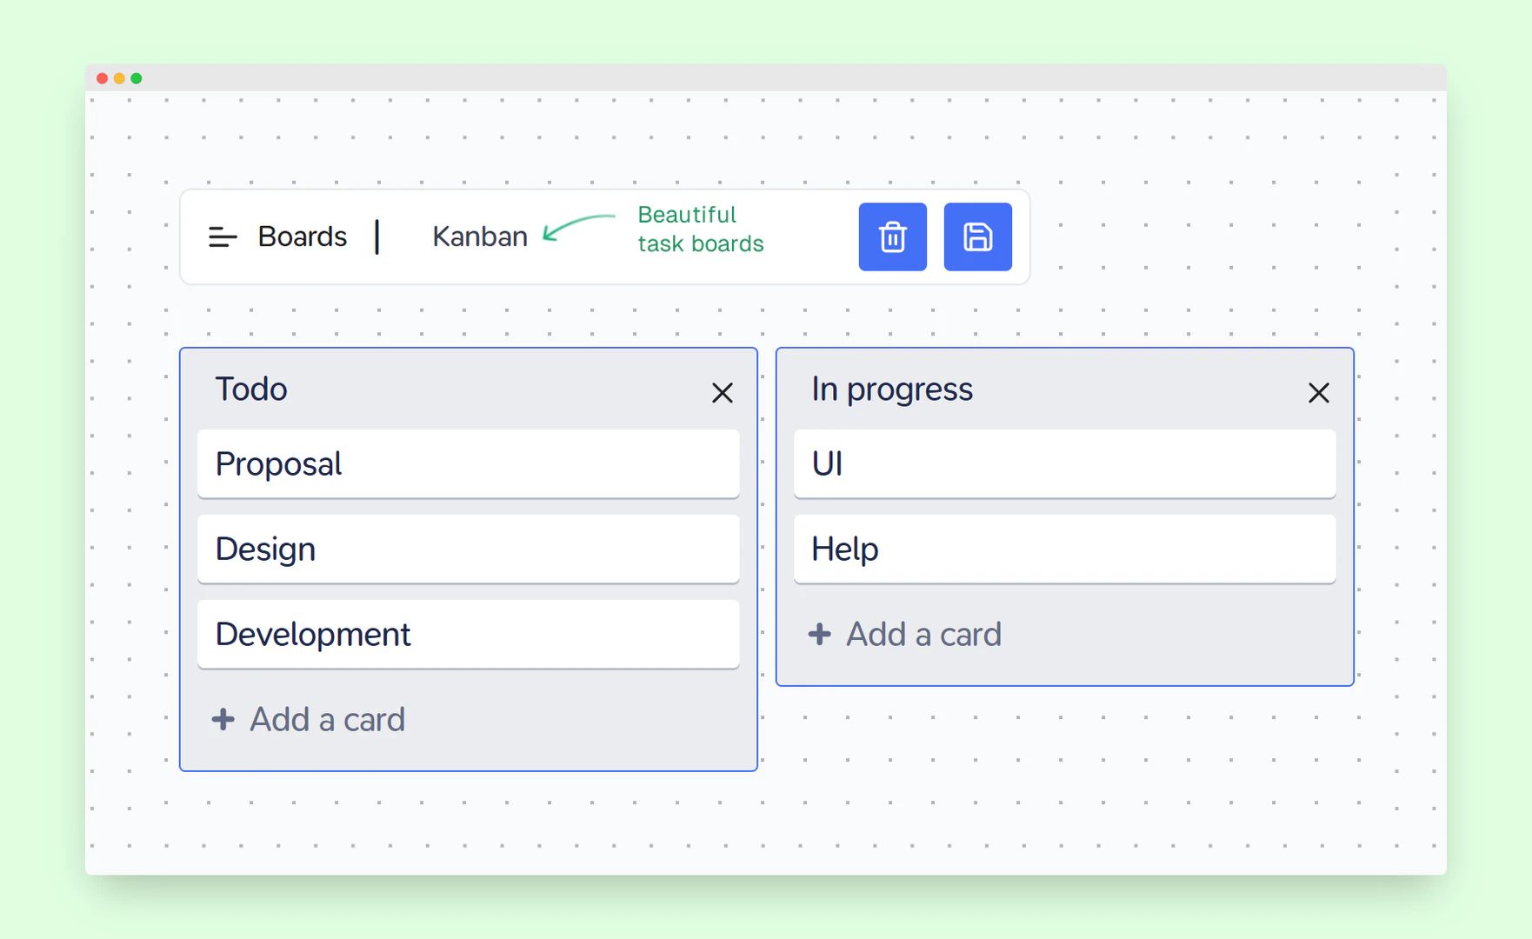
Task: Click the Kanban board title
Action: click(x=479, y=236)
